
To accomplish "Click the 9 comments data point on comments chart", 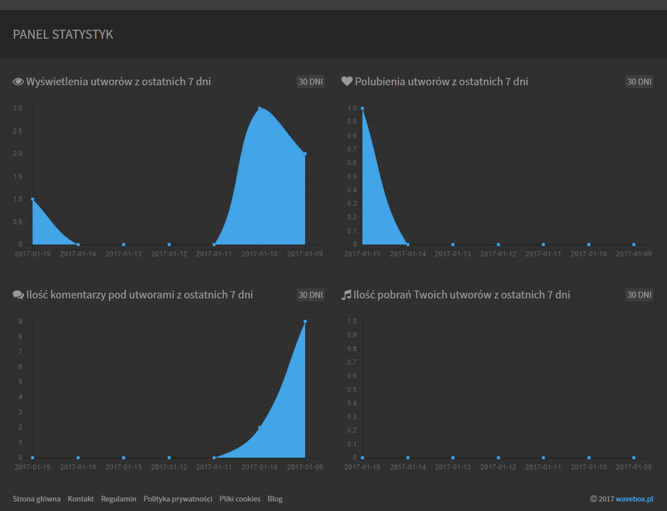I will 305,321.
